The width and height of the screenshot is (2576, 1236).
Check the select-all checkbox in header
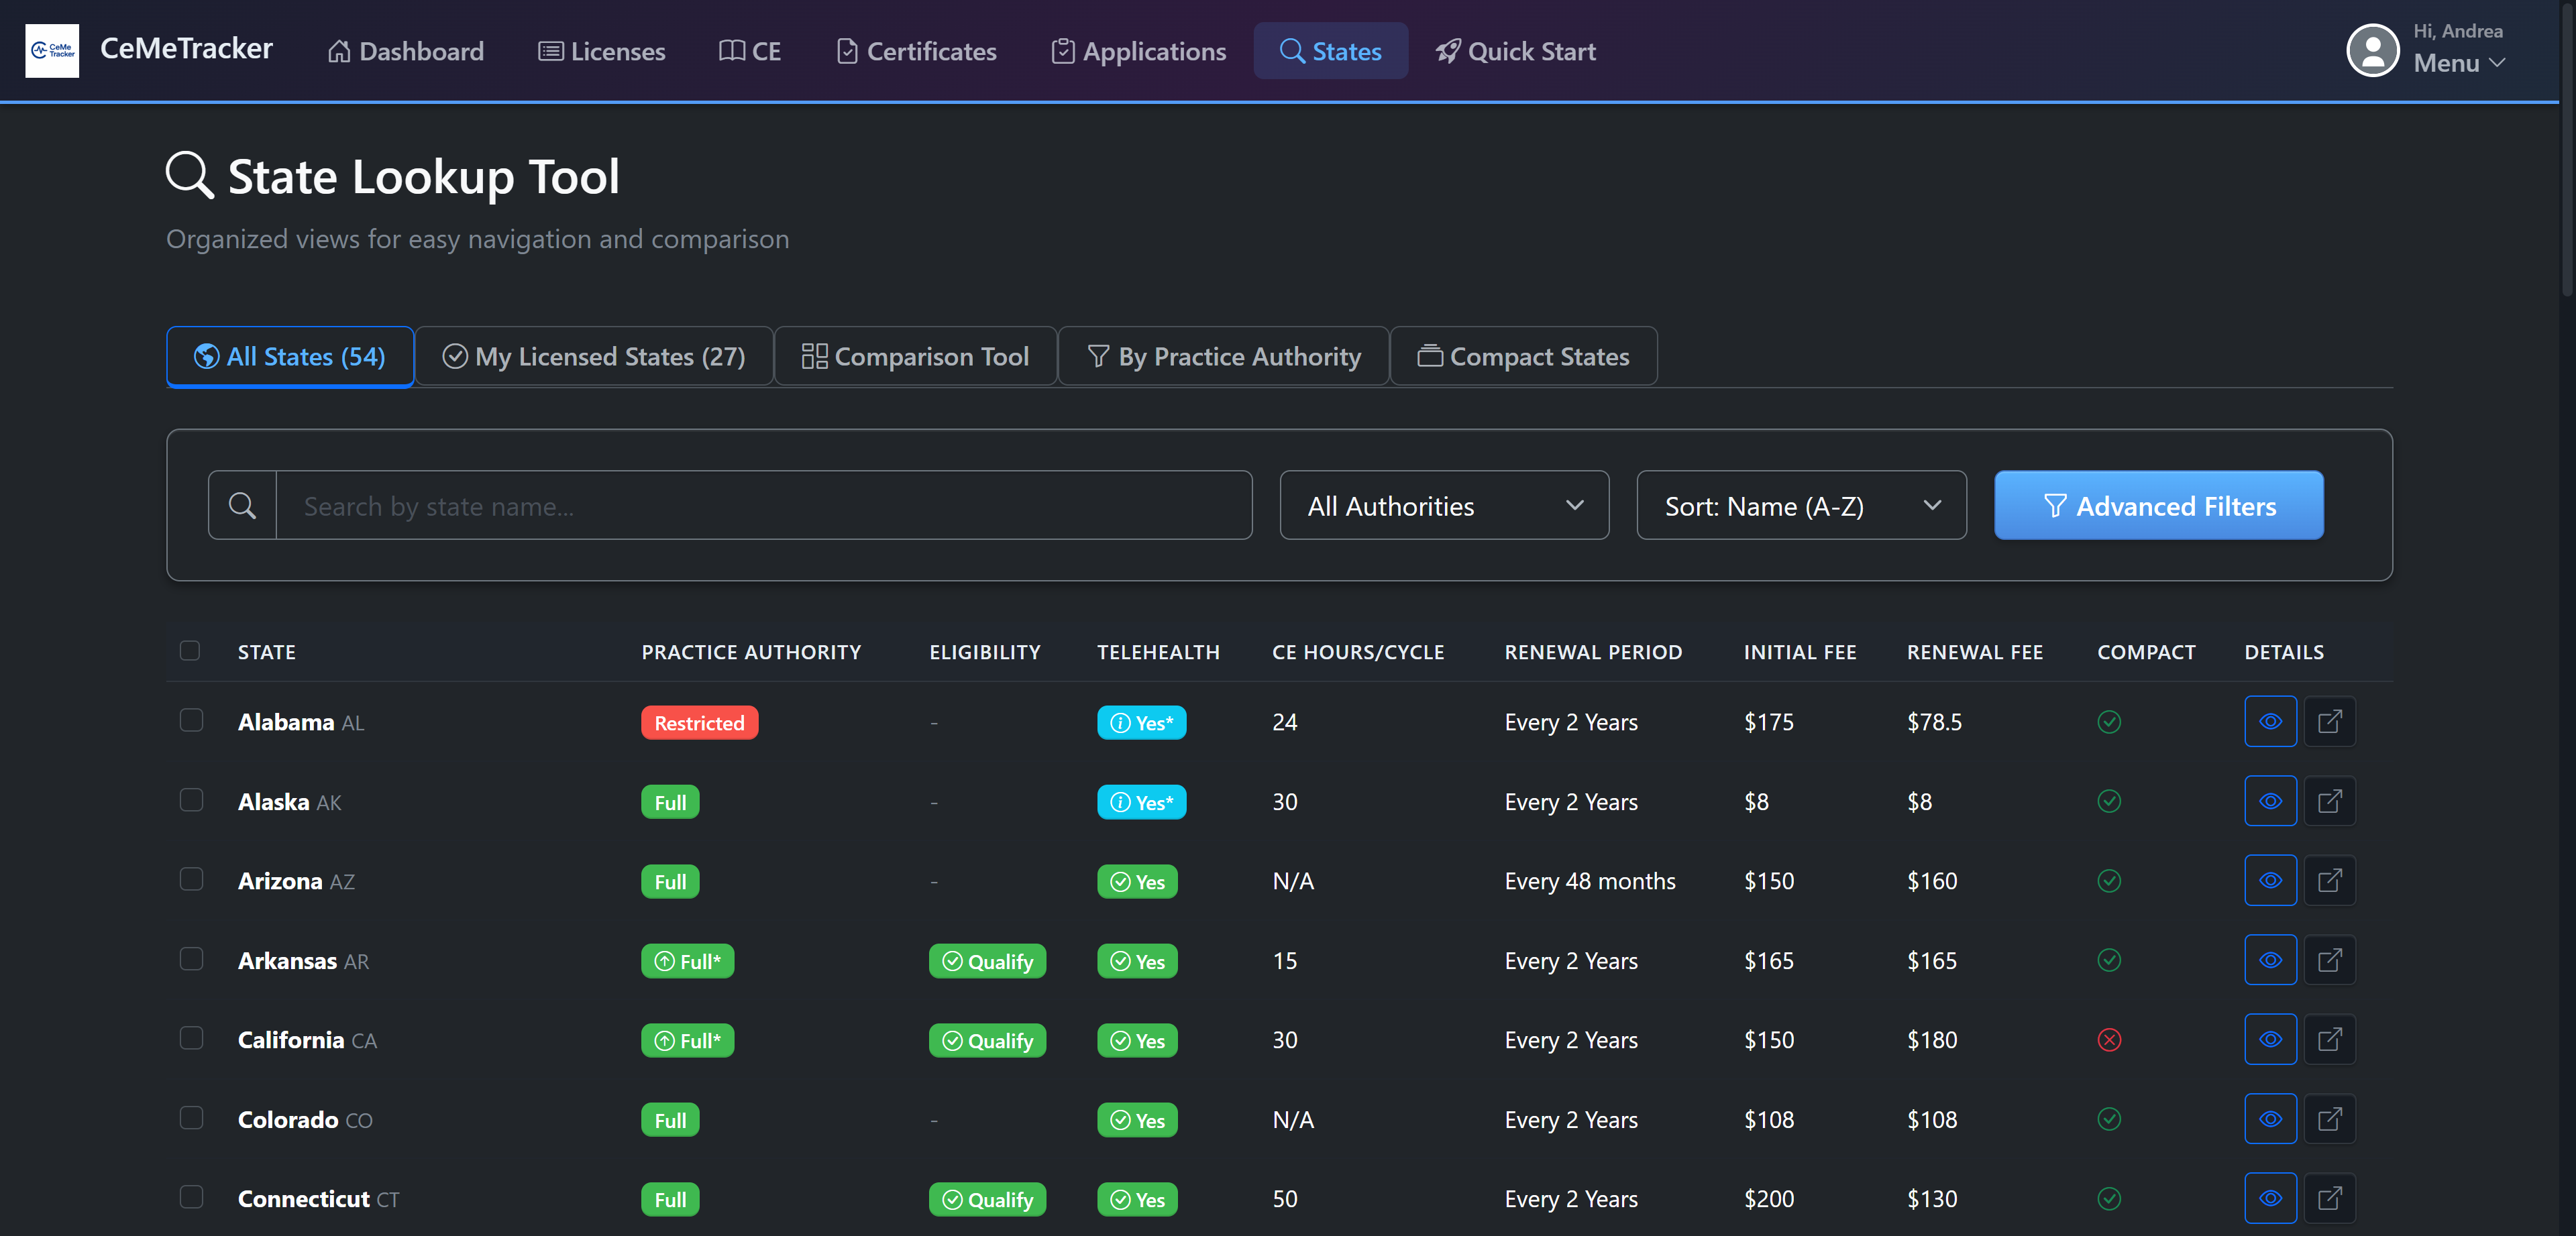190,650
